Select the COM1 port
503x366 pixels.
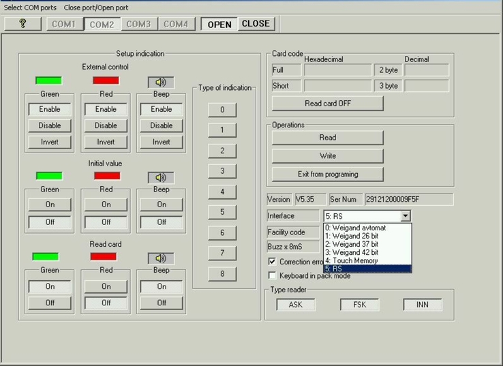click(65, 24)
